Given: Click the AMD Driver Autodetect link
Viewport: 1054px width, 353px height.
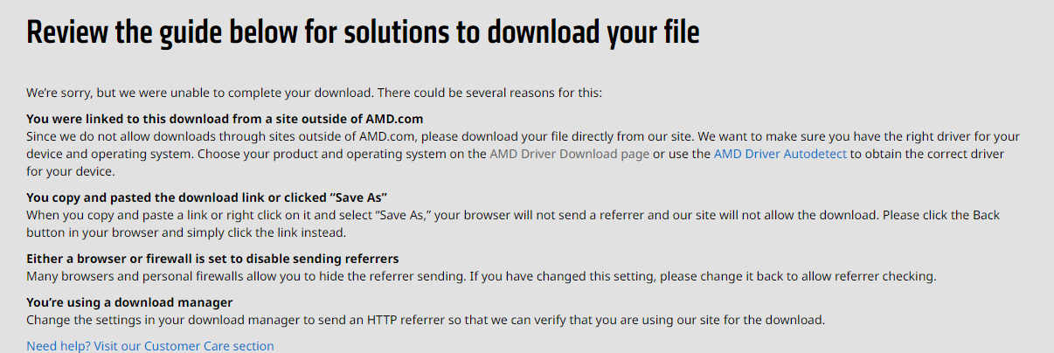Looking at the screenshot, I should (x=780, y=154).
